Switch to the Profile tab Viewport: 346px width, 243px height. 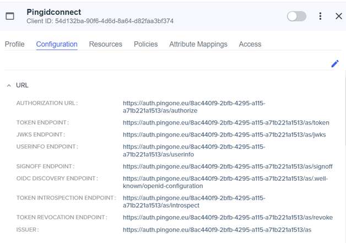point(15,44)
